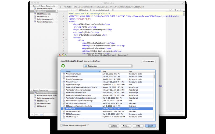Click the BuiltInLanguages.plist icon in Recent Documents
Screen dimensions: 215x134
tap(35, 98)
